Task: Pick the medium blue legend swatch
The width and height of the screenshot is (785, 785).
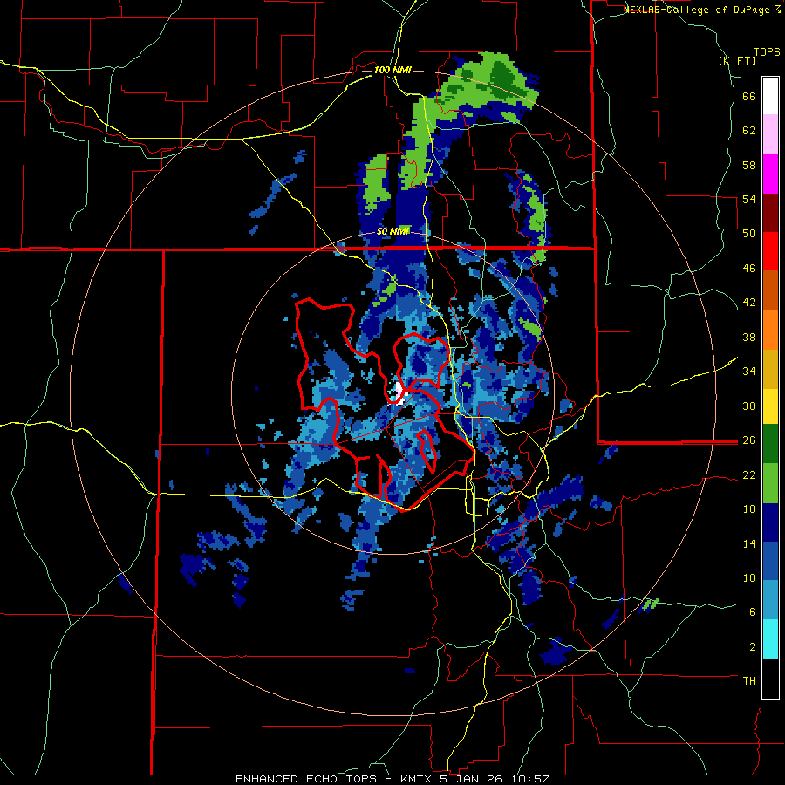Action: point(770,561)
